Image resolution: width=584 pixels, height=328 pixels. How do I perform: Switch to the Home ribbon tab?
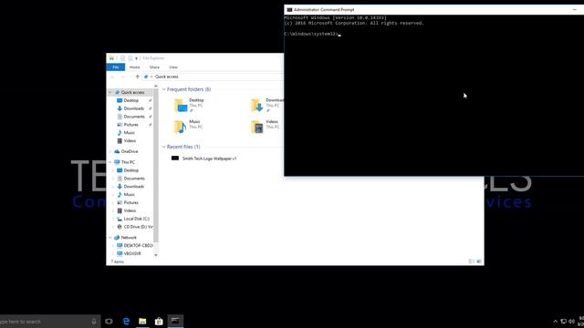[x=134, y=67]
